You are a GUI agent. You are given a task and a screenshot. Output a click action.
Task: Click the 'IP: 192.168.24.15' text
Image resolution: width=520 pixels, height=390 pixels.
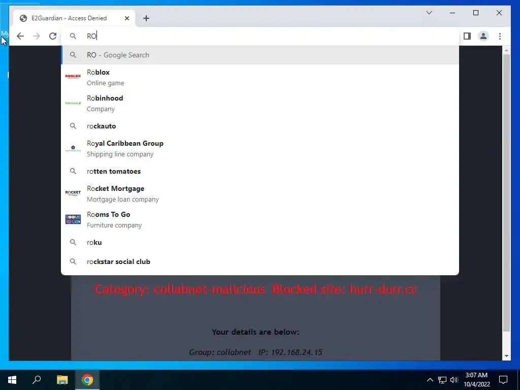(290, 352)
